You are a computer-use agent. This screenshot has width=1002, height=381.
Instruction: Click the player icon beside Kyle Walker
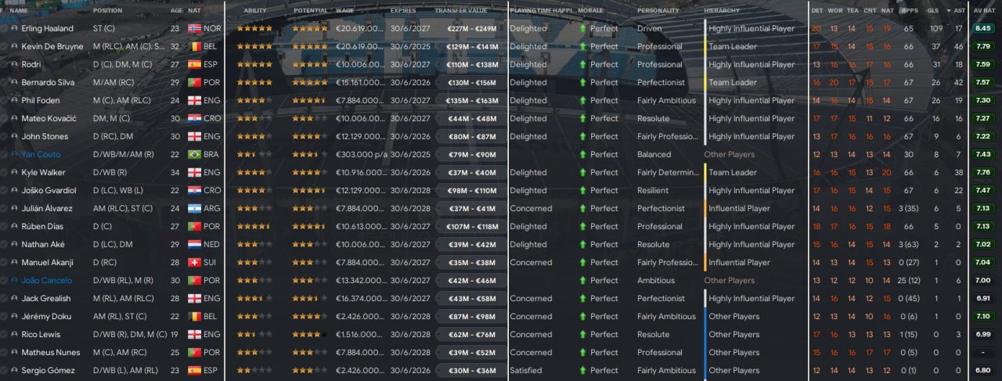14,172
